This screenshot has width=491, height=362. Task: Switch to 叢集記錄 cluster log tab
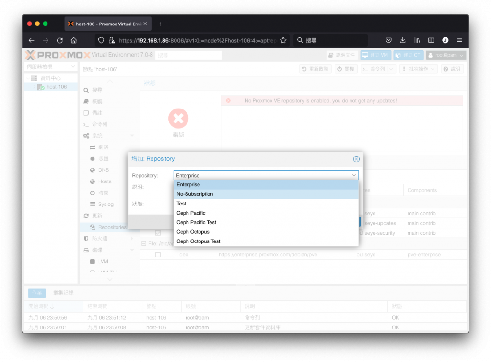click(x=63, y=293)
